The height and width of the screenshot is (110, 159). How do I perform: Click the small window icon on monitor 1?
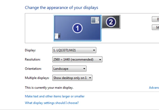point(95,20)
